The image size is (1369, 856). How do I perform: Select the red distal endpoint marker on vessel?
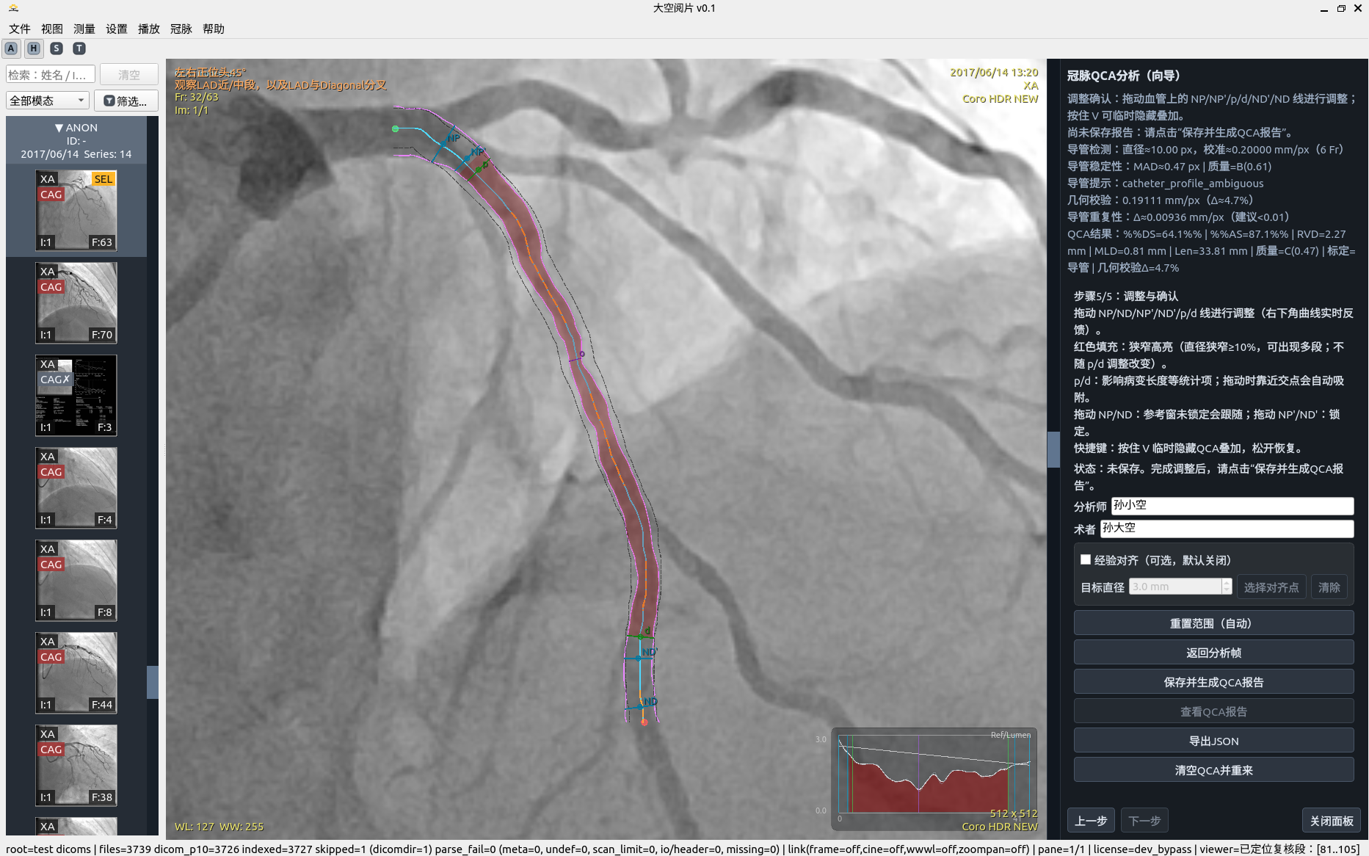(x=644, y=722)
